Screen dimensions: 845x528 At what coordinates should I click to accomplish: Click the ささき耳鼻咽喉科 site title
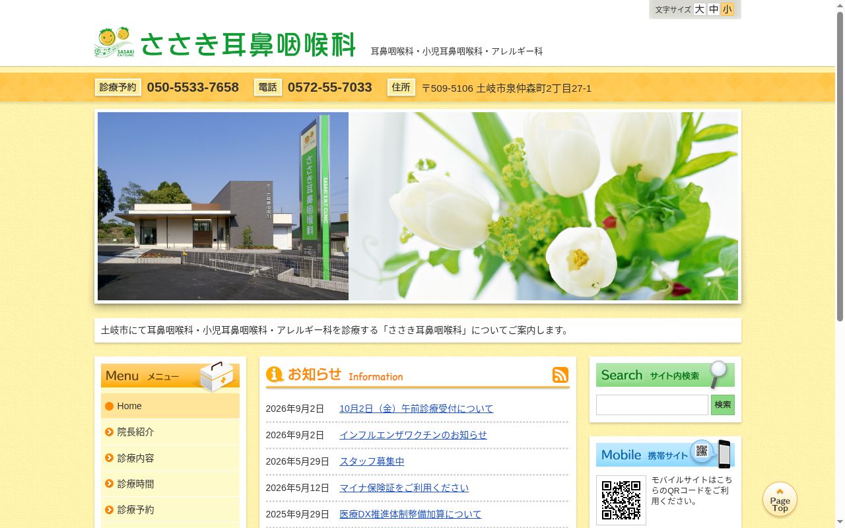(x=248, y=44)
